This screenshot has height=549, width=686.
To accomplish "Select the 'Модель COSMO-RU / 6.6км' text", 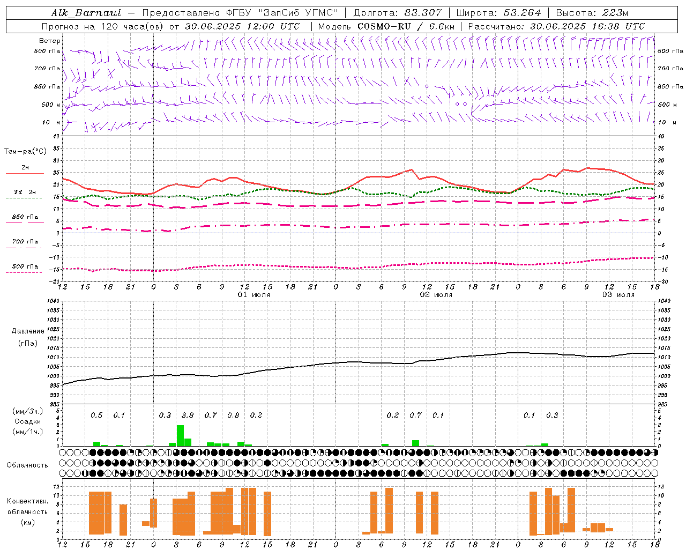I will point(386,26).
